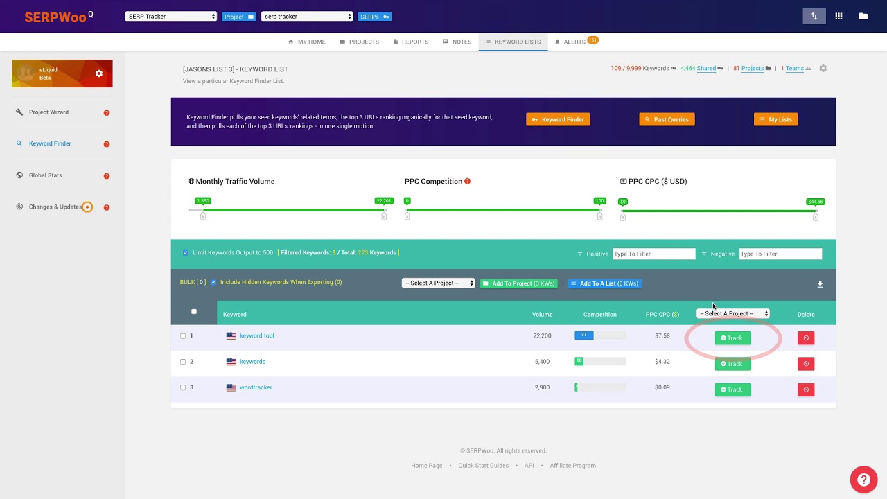Open the serp tracker project dropdown
This screenshot has height=499, width=887.
click(x=307, y=17)
